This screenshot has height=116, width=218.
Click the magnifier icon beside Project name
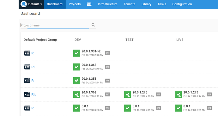93,25
